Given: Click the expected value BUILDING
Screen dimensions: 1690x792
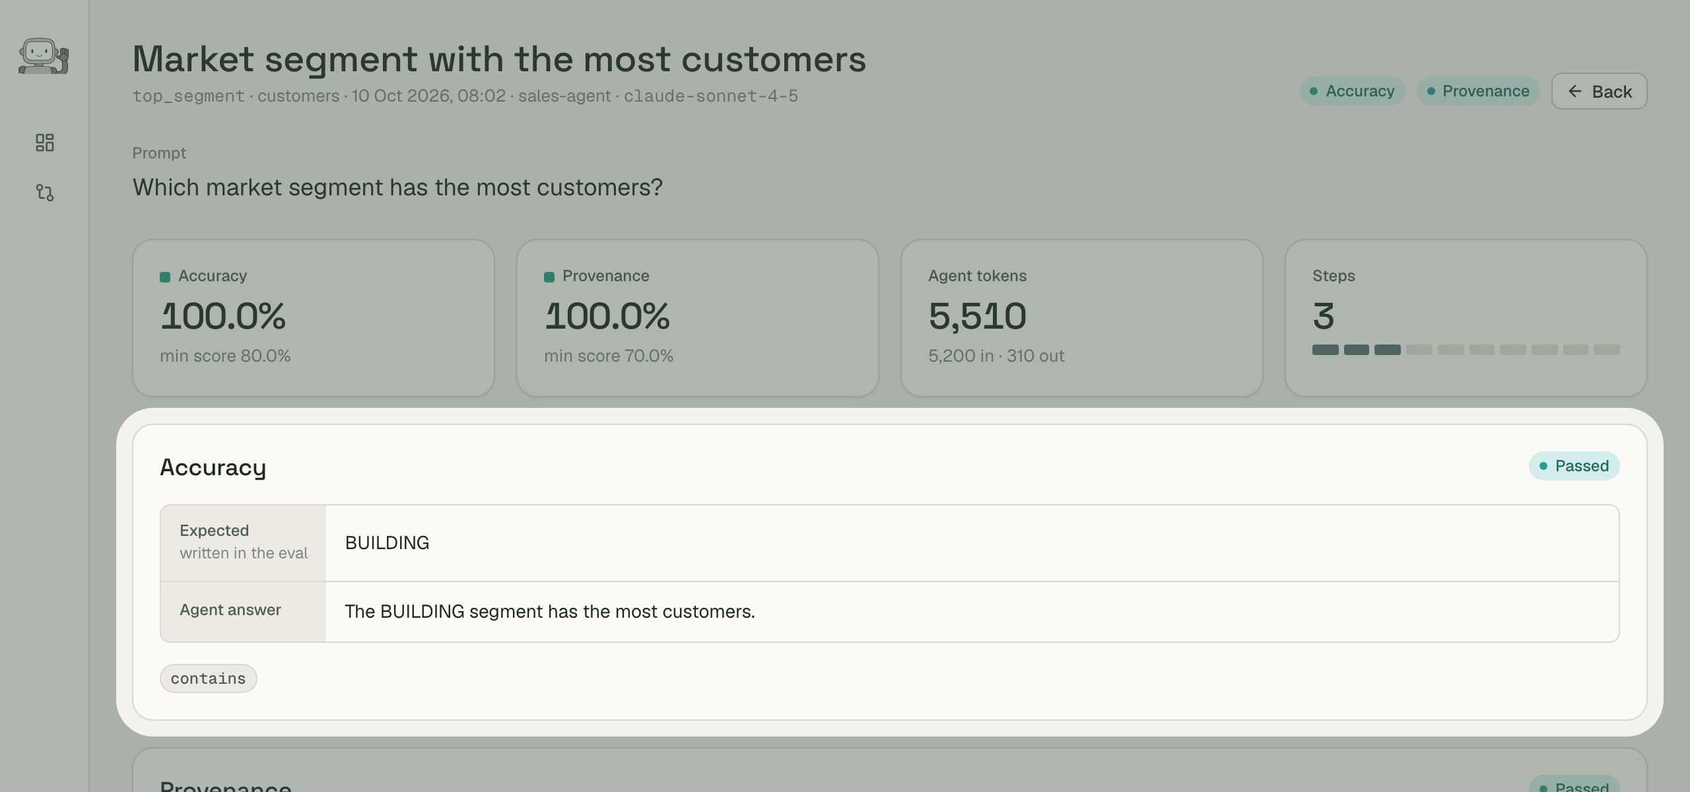Looking at the screenshot, I should (387, 543).
